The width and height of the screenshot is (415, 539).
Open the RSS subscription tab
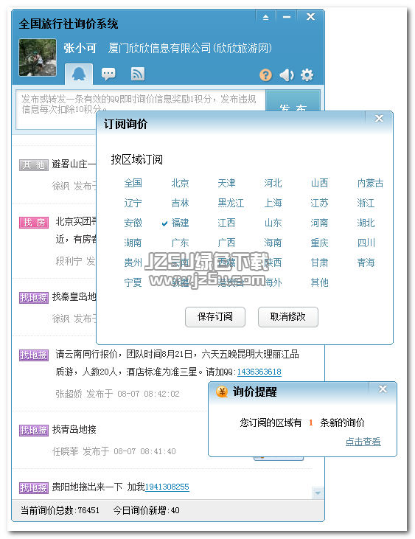point(137,74)
